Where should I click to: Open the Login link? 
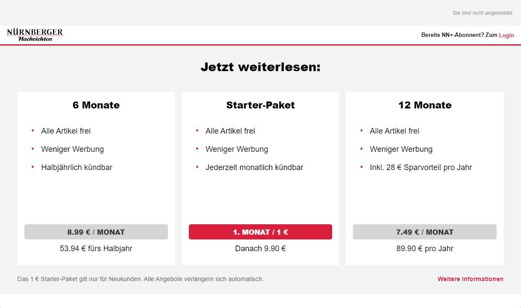[506, 35]
